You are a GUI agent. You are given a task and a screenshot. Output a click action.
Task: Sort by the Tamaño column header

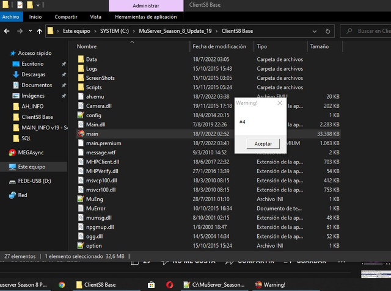tap(319, 46)
